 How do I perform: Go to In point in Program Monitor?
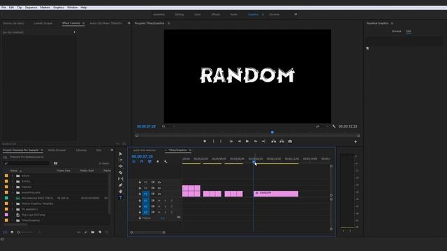tap(231, 141)
